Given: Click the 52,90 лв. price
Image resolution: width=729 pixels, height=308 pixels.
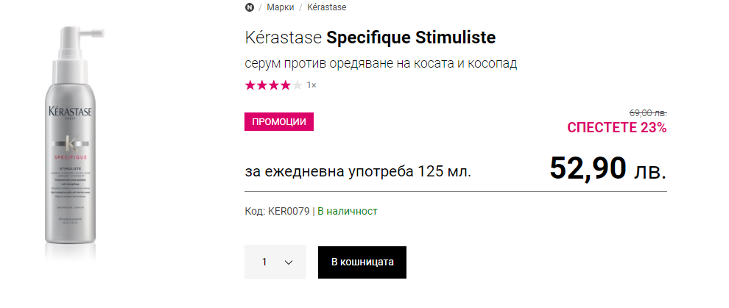Looking at the screenshot, I should pos(607,169).
